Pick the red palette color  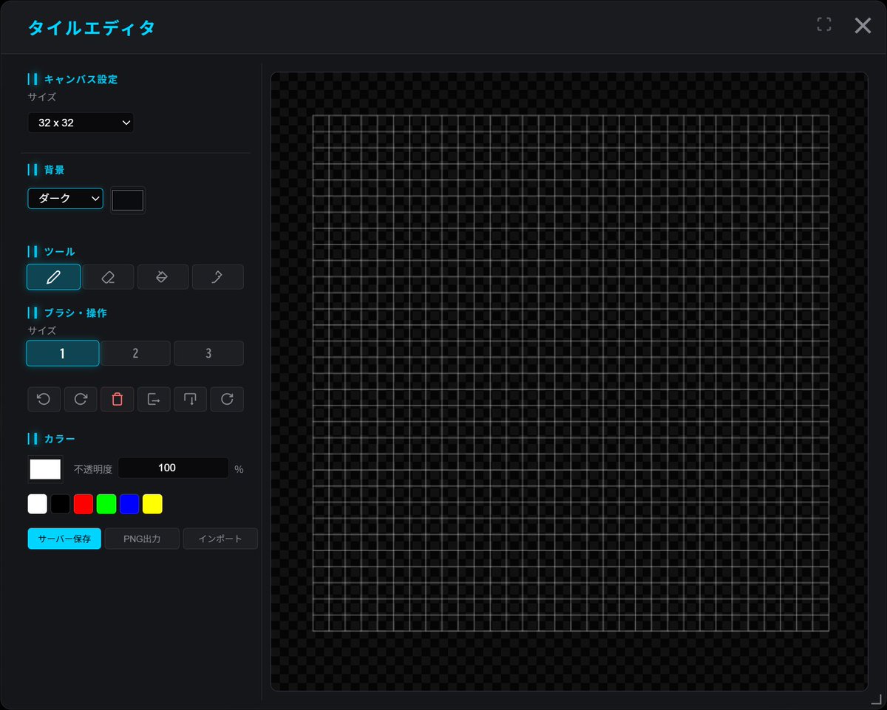click(84, 504)
